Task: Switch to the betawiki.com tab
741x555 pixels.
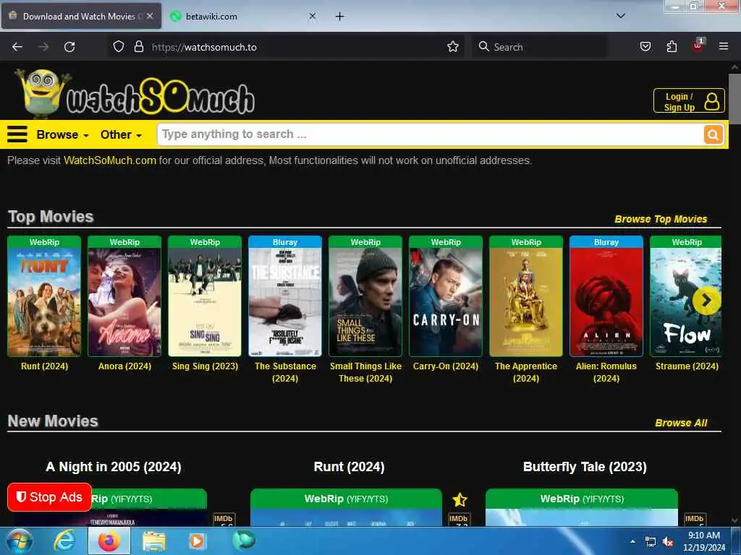Action: (x=243, y=17)
